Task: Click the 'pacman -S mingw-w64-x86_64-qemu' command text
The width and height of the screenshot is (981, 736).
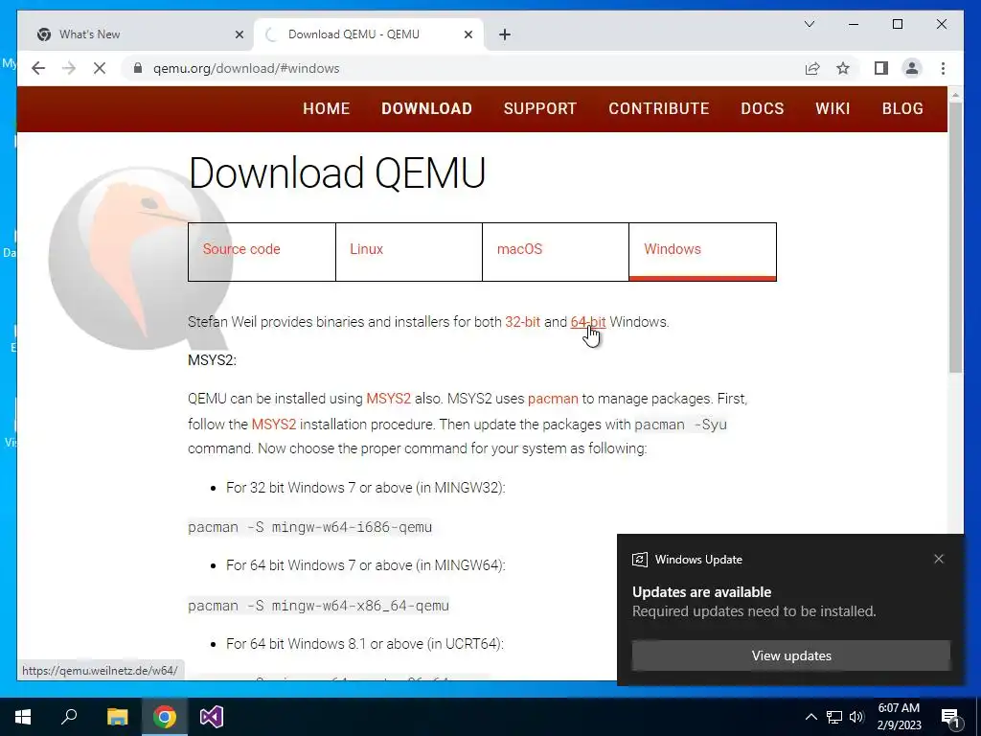Action: (x=318, y=606)
